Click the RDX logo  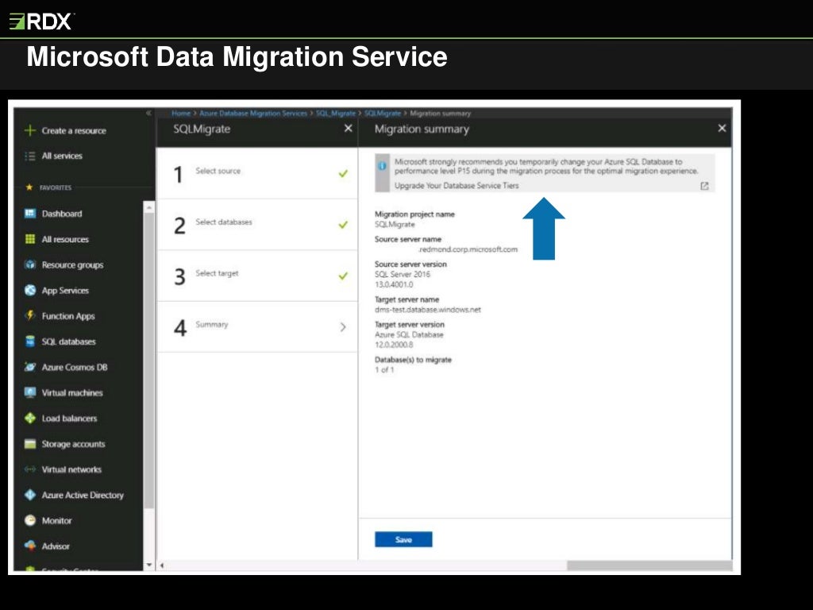(41, 21)
